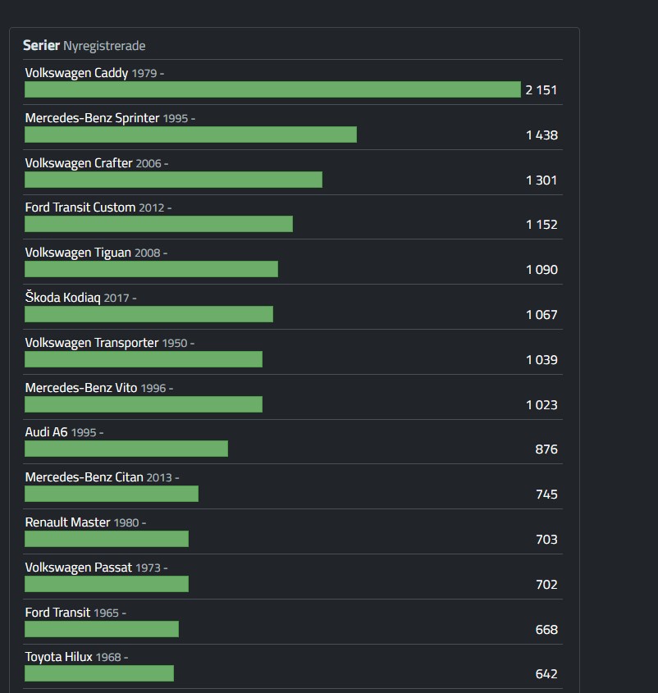Open the Audi A6 series link
658x693 pixels.
click(46, 432)
